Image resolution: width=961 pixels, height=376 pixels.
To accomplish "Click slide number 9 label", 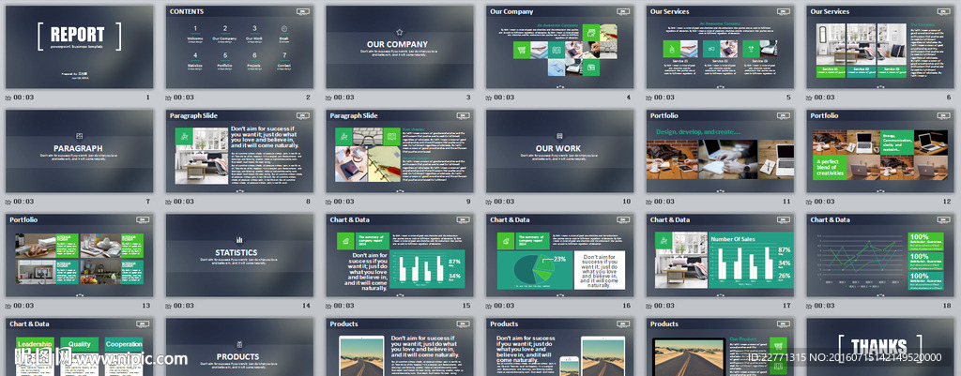I will [x=469, y=202].
